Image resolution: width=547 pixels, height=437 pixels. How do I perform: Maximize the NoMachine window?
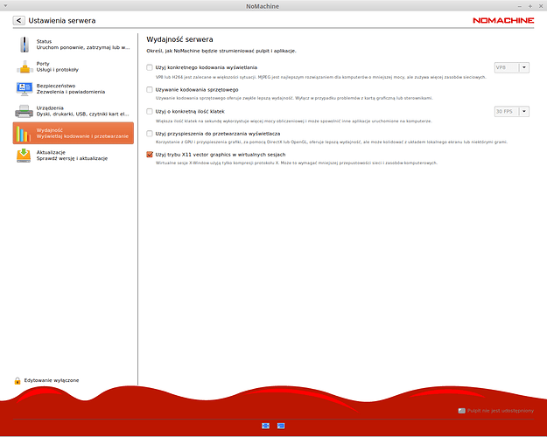(x=530, y=6)
